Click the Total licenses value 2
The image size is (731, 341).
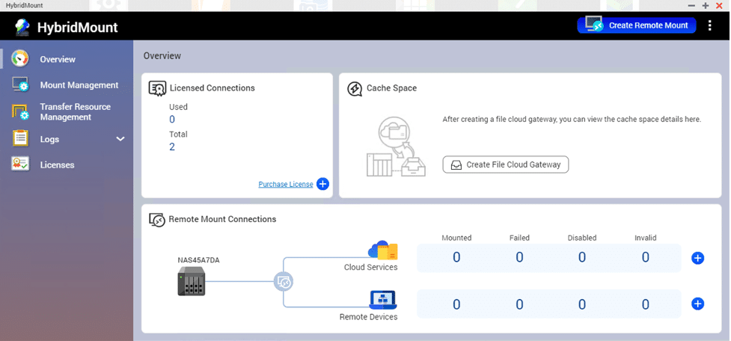pos(172,147)
